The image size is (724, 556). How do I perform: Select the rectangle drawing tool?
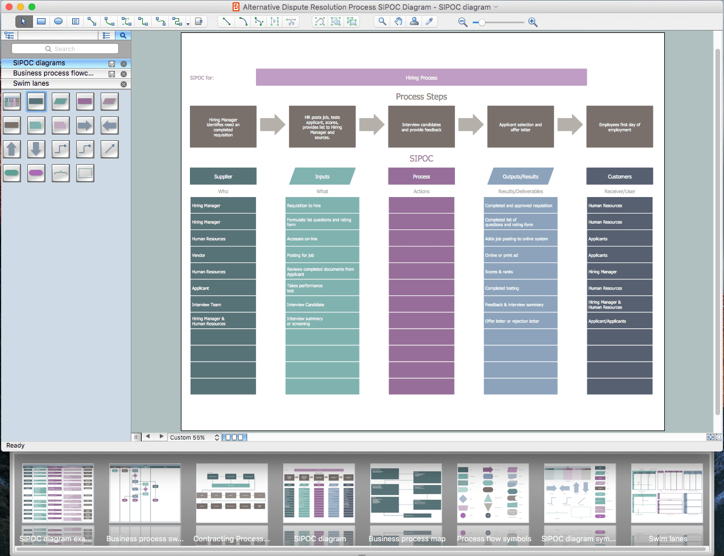pos(41,22)
